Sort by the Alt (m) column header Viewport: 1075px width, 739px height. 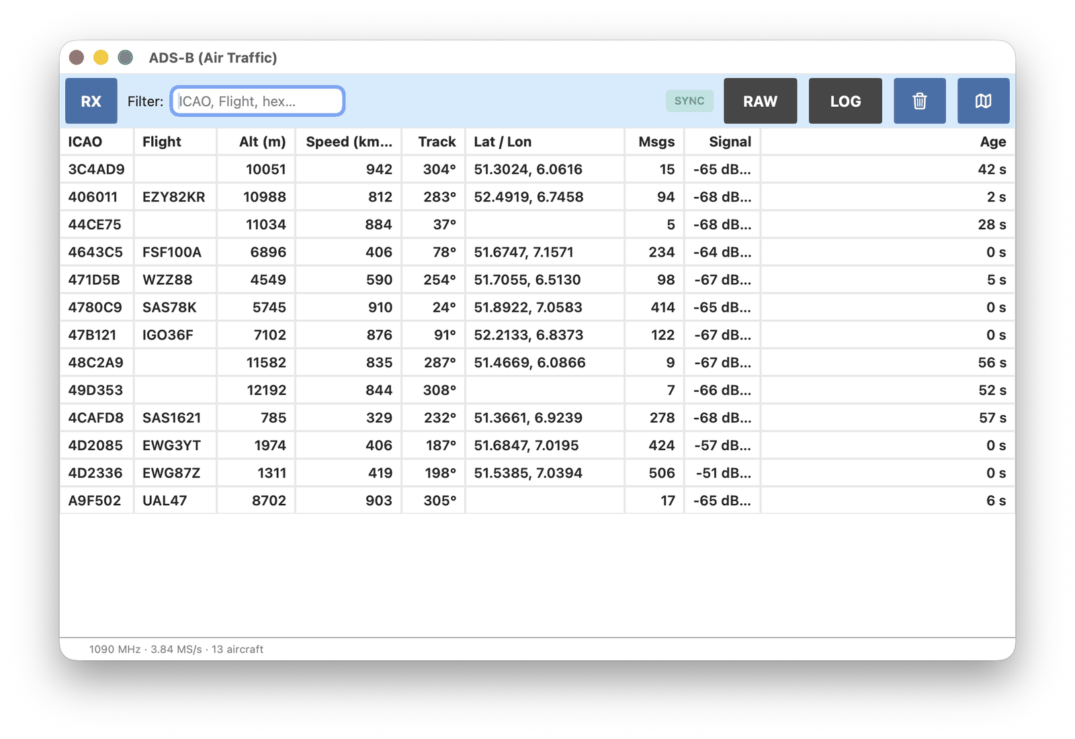pyautogui.click(x=256, y=142)
